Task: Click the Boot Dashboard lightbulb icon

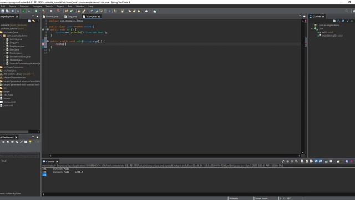Action: [30, 142]
